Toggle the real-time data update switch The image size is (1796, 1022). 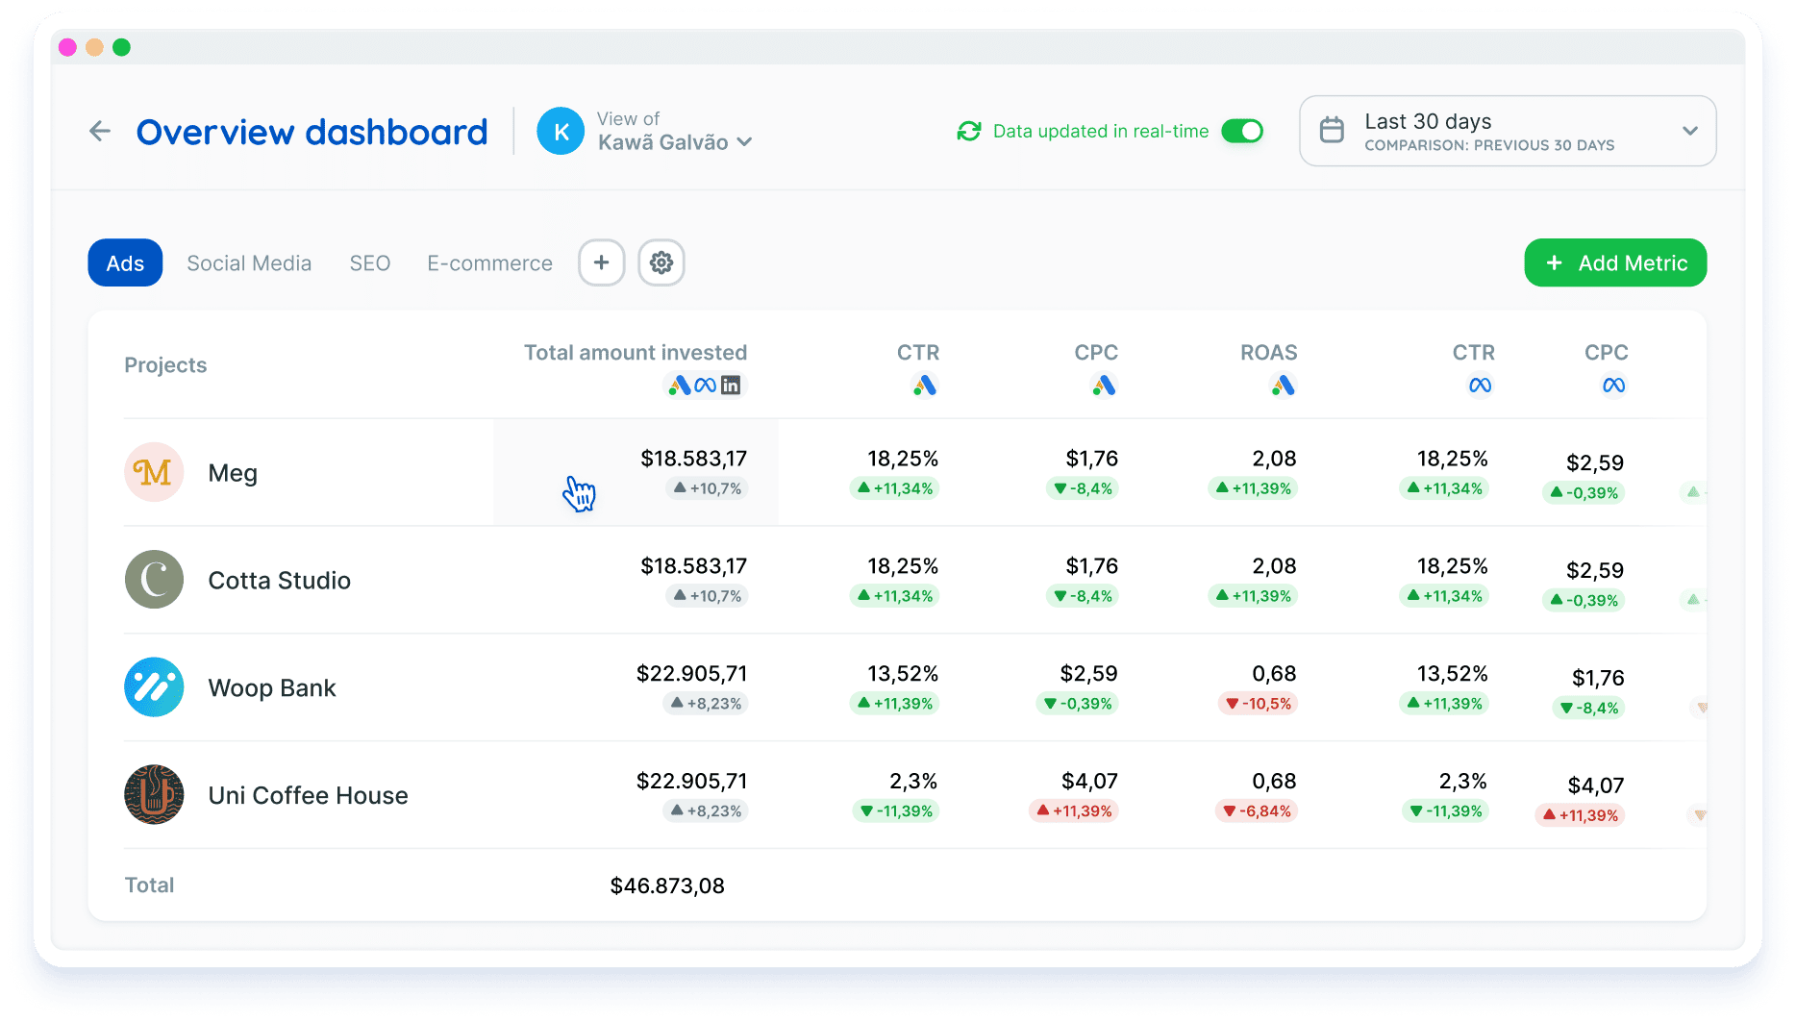[1242, 131]
